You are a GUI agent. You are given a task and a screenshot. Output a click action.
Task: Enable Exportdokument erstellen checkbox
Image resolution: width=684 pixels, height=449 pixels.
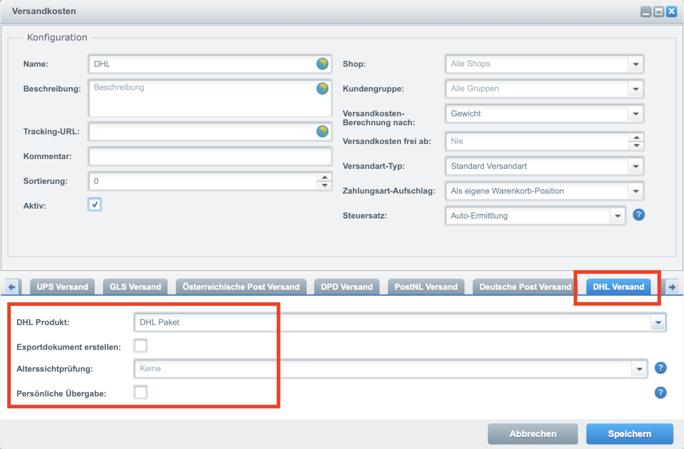[140, 345]
